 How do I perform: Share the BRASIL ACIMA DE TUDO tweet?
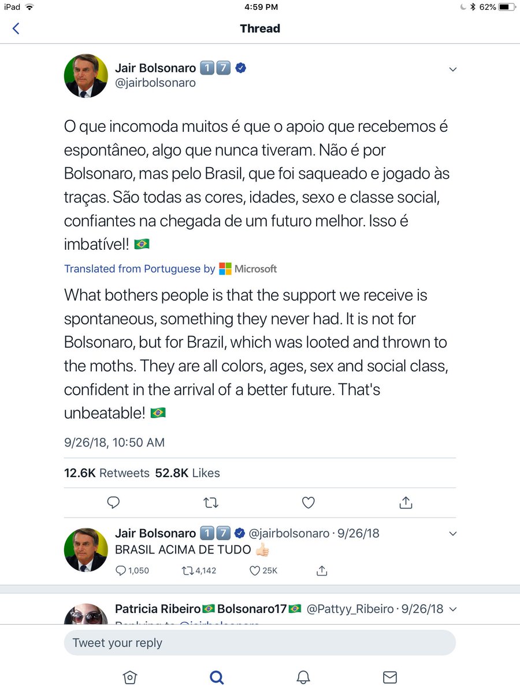point(322,570)
